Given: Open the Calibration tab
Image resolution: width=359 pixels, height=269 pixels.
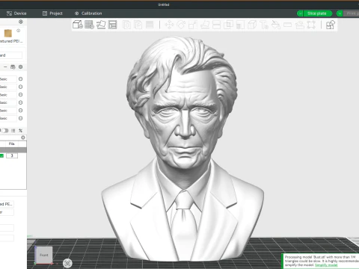Looking at the screenshot, I should [88, 13].
